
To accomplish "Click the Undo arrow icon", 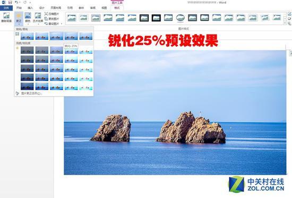I will pos(16,3).
